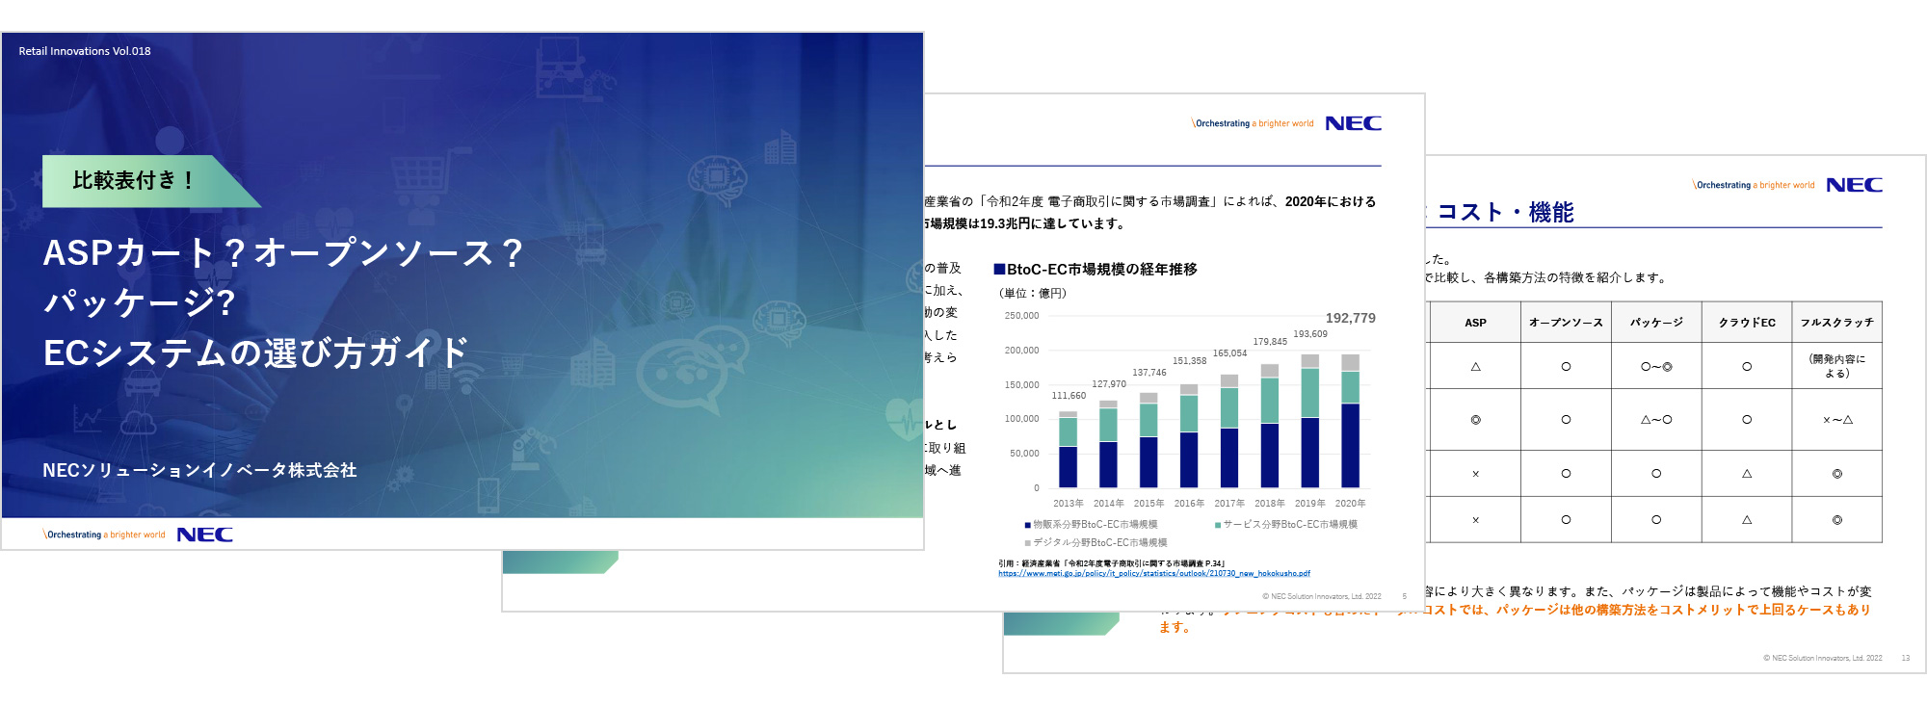Click the Retail Innovations Vol.018 label
This screenshot has height=705, width=1927.
[x=85, y=51]
